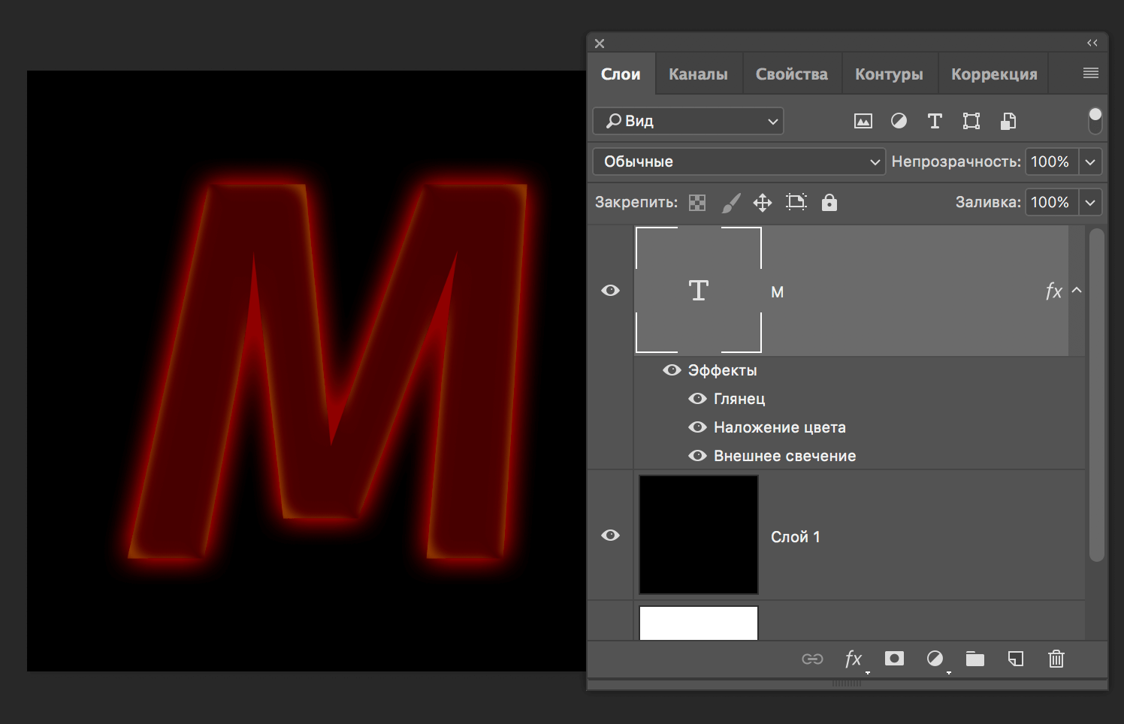Viewport: 1124px width, 724px height.
Task: Open the Непрозрачность opacity dropdown arrow
Action: 1090,161
